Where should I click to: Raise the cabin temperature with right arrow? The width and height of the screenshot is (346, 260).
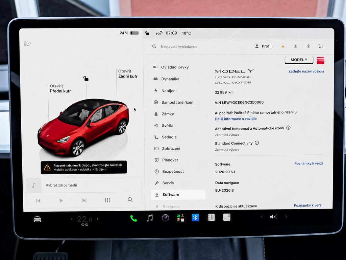click(98, 219)
